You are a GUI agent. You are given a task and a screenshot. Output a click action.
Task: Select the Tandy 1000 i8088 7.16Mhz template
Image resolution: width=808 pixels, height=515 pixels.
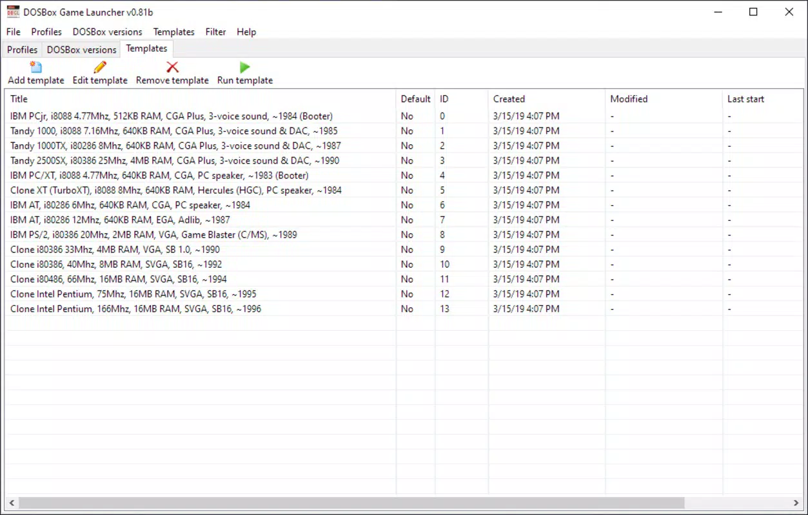(x=403, y=131)
